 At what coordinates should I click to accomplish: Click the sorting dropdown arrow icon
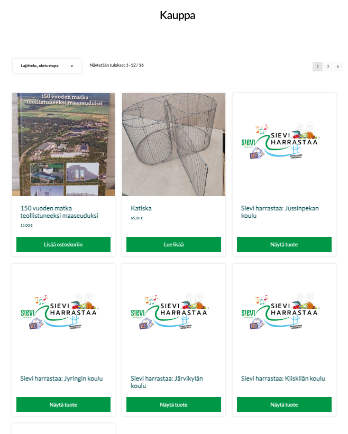coord(72,66)
